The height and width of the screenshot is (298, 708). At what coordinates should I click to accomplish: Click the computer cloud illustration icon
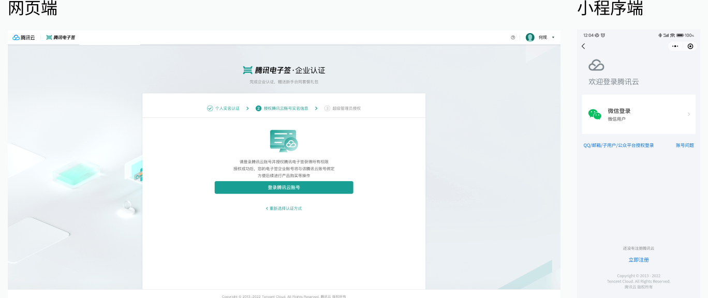pos(284,141)
